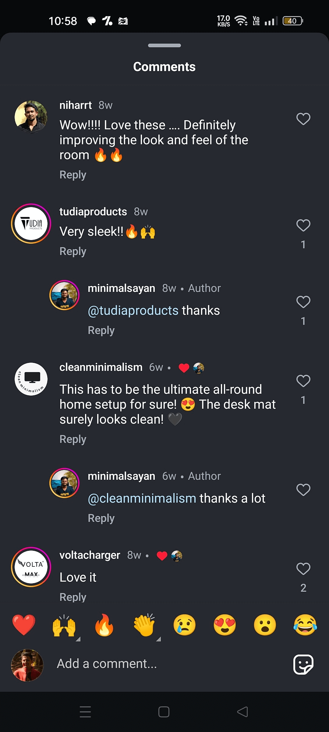This screenshot has width=329, height=732.
Task: Tap the comments sheet drag handle
Action: tap(164, 45)
